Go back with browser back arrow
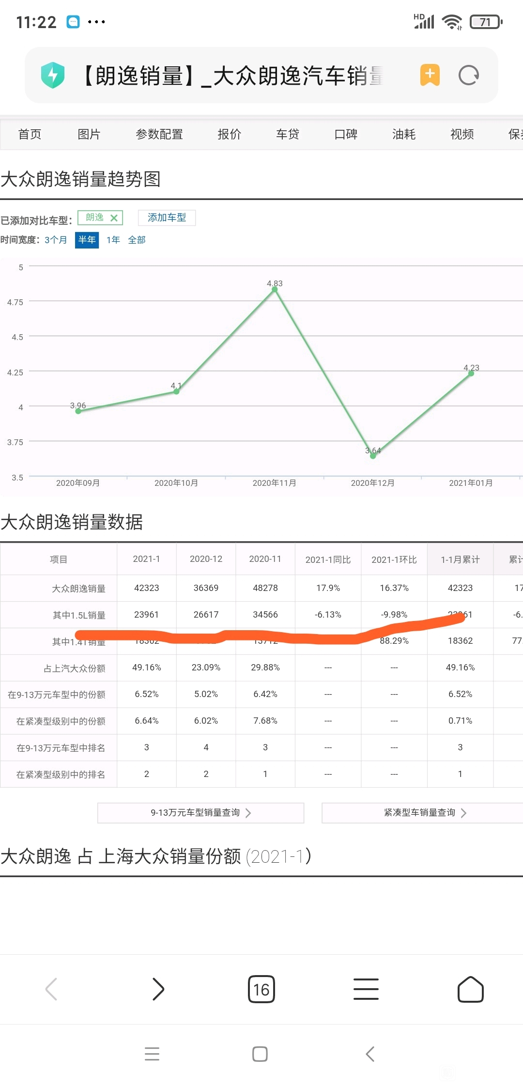This screenshot has height=1087, width=523. coord(51,989)
